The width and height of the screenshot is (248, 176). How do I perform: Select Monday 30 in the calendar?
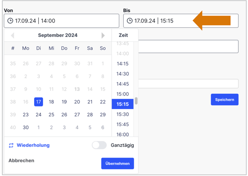26,128
